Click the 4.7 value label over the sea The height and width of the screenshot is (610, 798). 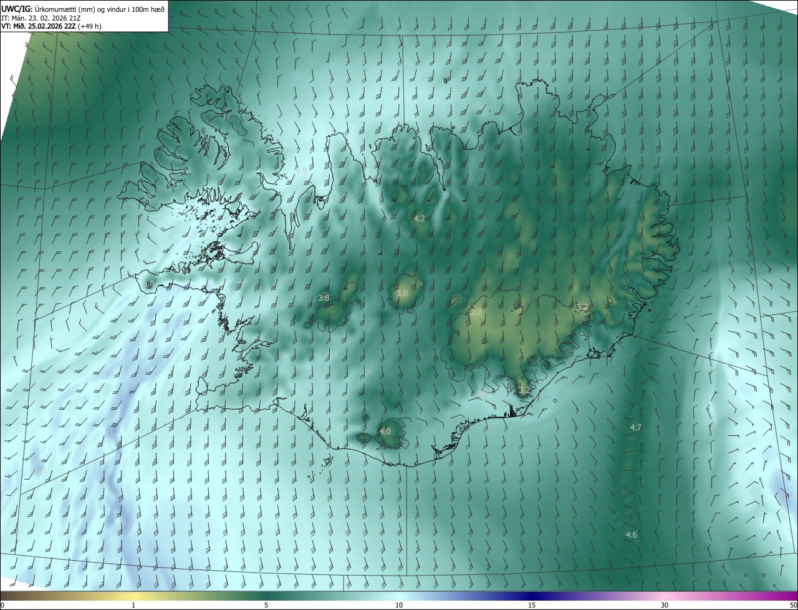click(636, 427)
